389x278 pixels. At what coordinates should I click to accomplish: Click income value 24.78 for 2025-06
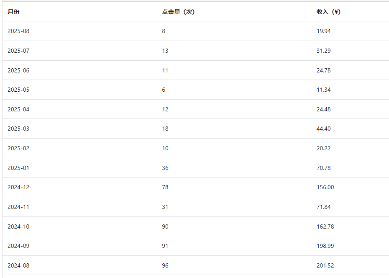coord(323,70)
